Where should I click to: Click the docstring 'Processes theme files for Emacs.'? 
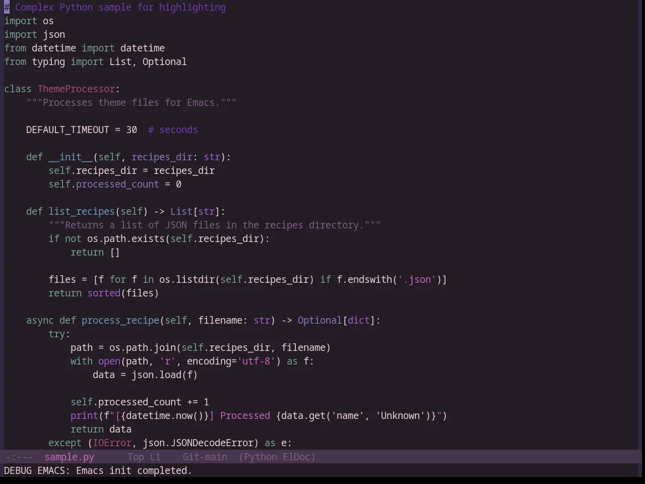(x=132, y=102)
